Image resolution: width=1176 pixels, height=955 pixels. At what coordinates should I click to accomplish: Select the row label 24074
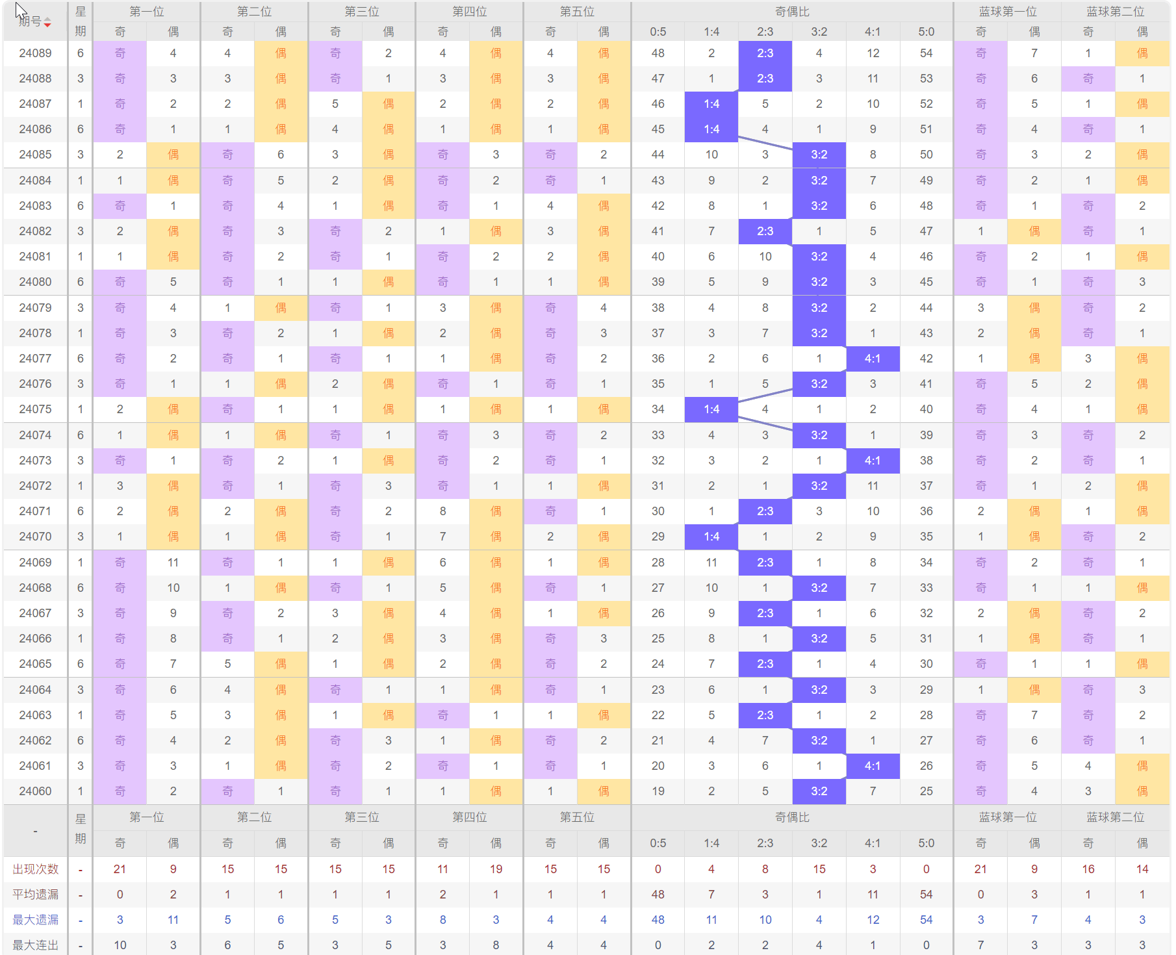(35, 435)
